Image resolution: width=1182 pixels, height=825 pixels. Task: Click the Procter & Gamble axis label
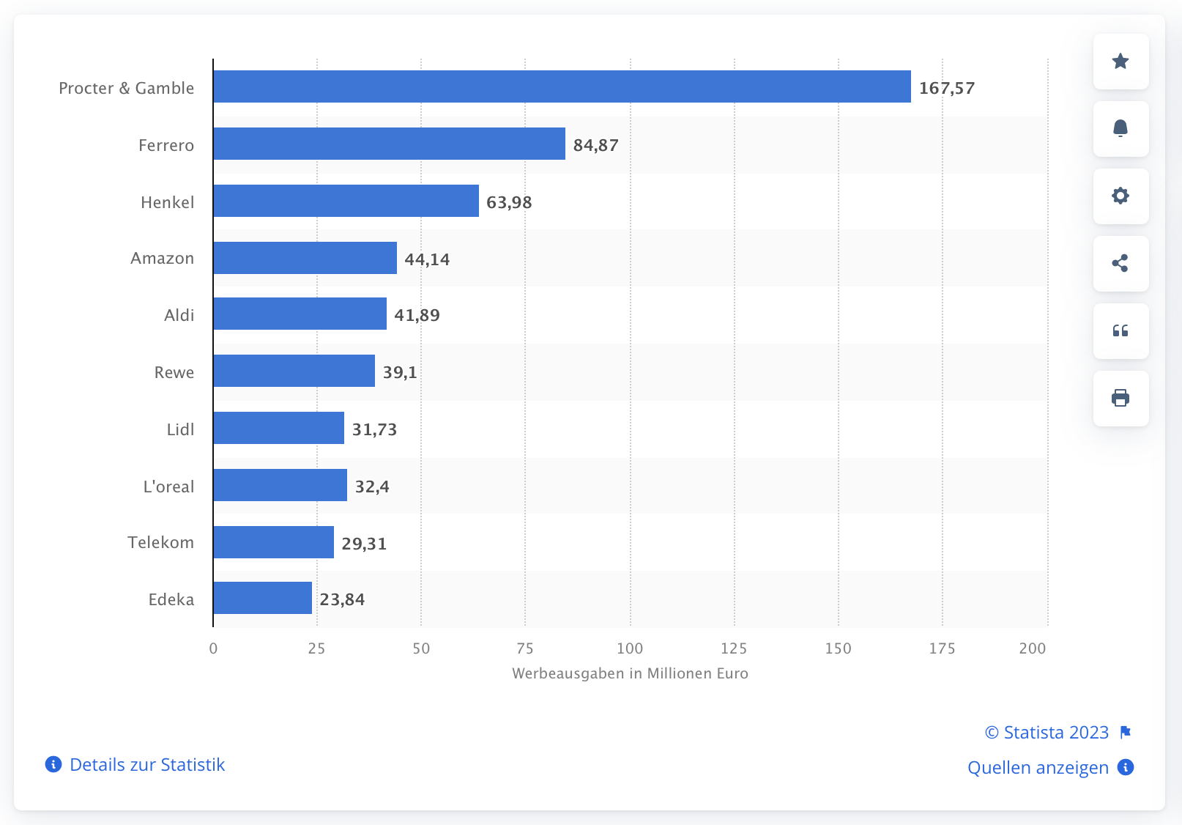click(127, 88)
